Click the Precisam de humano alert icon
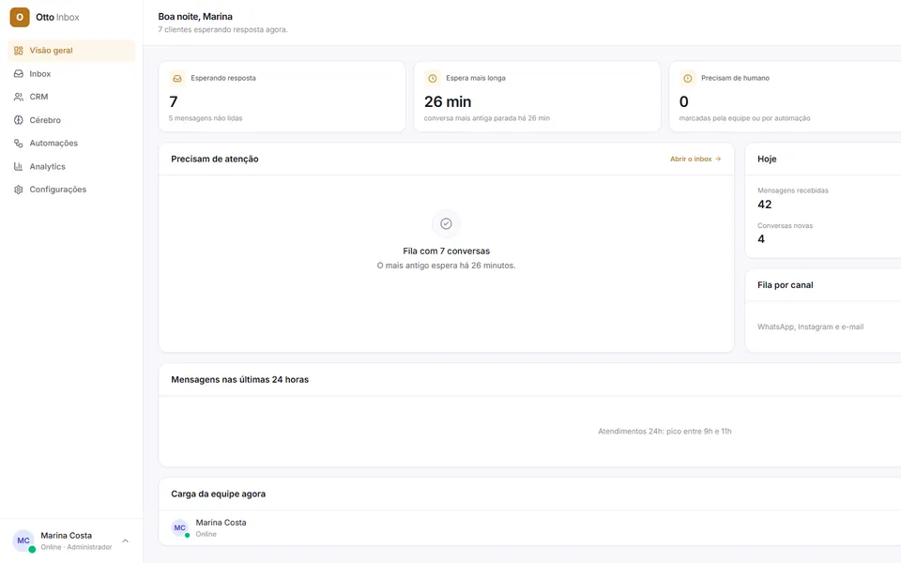 tap(687, 78)
